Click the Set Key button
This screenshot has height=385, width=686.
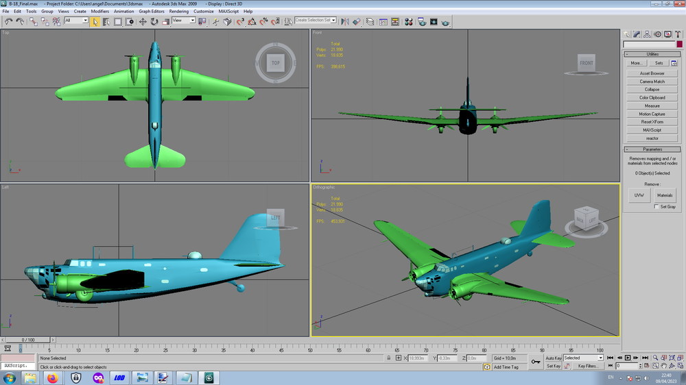[554, 366]
